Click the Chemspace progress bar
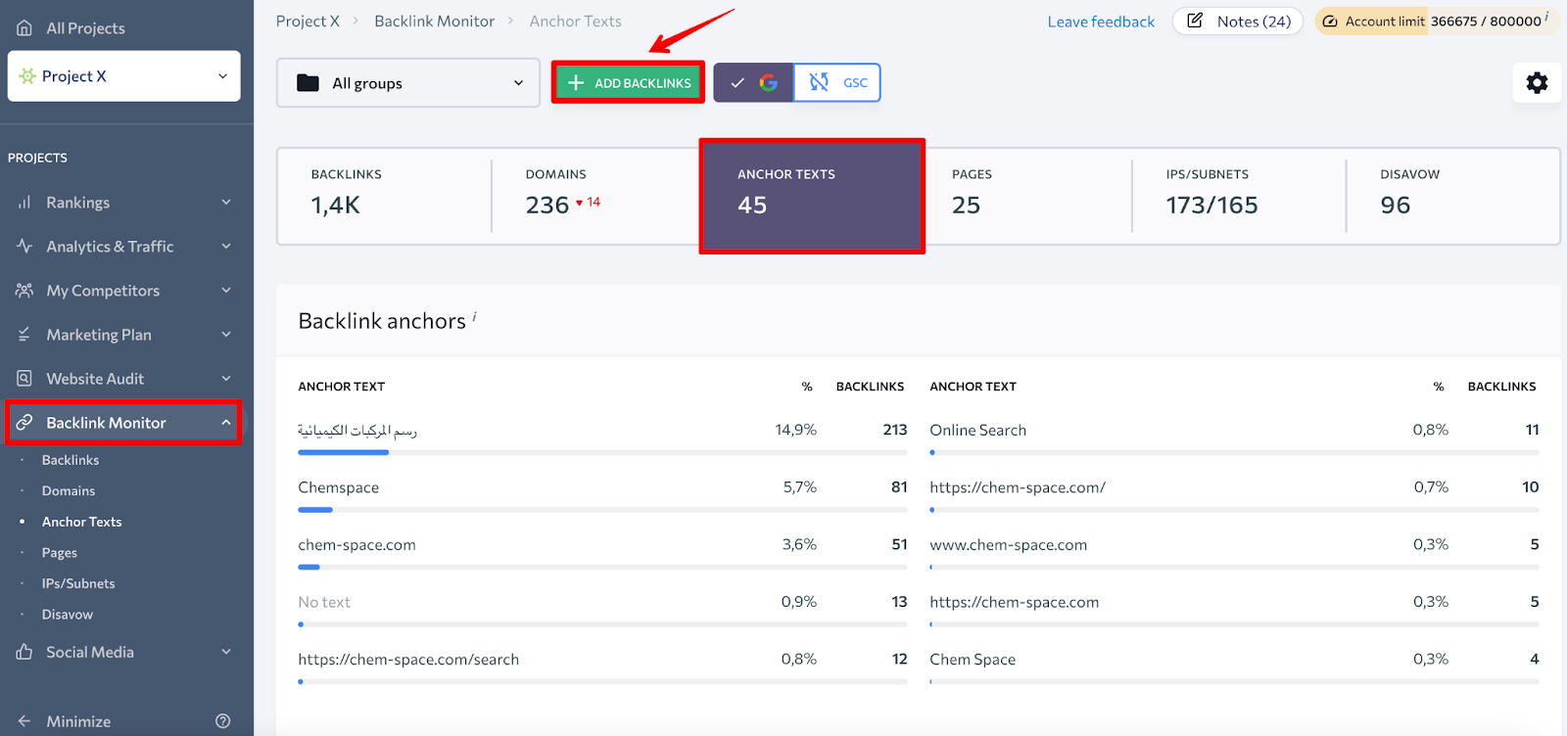This screenshot has height=736, width=1567. [x=602, y=510]
